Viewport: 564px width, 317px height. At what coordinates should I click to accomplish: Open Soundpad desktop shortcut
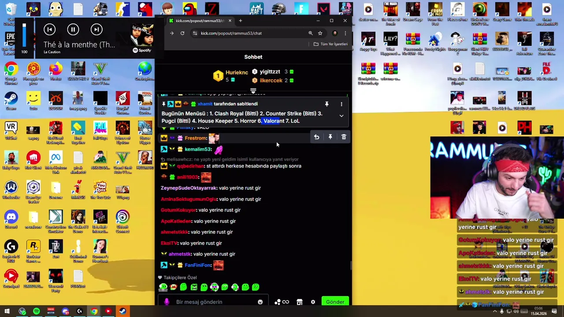click(x=11, y=279)
